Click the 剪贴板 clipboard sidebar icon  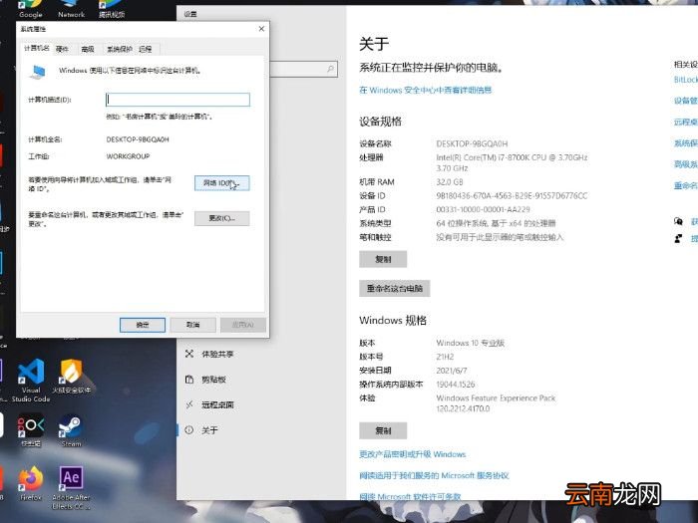(189, 379)
